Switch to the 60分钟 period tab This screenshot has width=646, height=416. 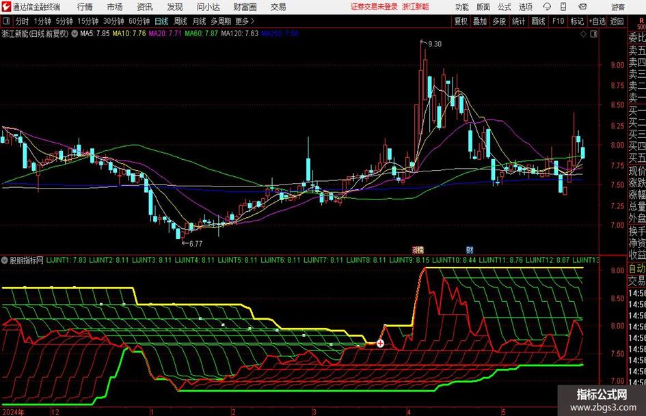(139, 21)
